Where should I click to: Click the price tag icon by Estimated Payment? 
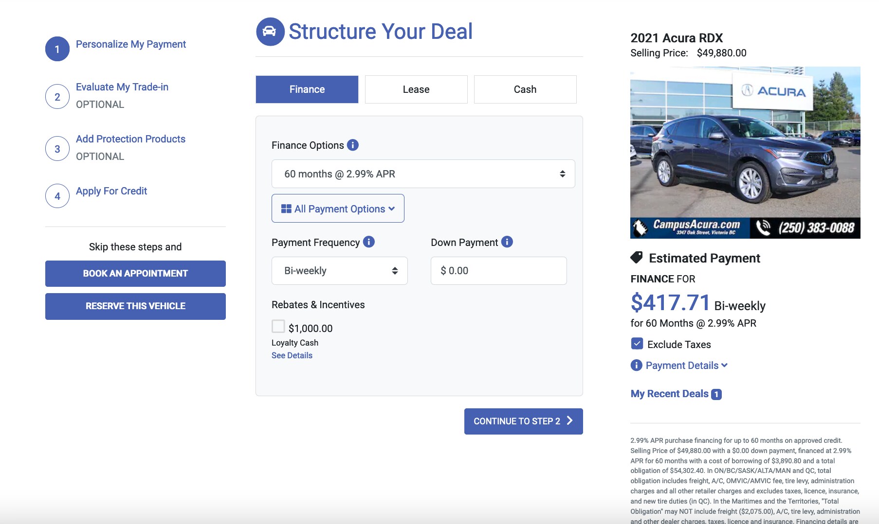click(637, 258)
